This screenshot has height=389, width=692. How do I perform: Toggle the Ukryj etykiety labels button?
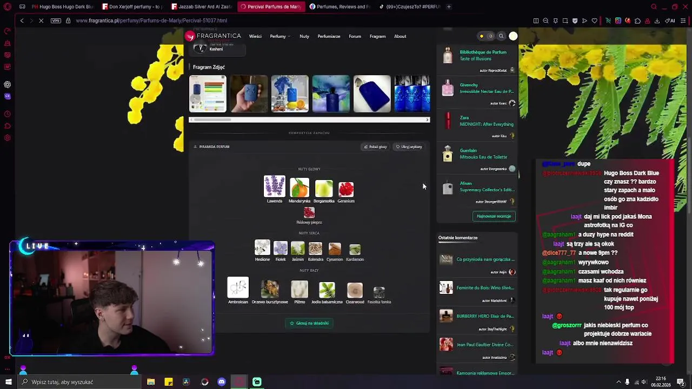coord(409,147)
